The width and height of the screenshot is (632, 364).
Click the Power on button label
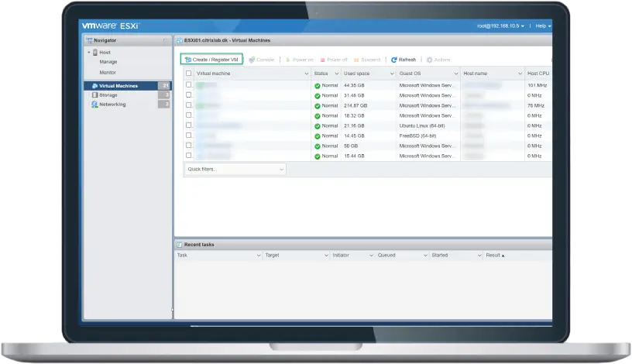point(303,60)
